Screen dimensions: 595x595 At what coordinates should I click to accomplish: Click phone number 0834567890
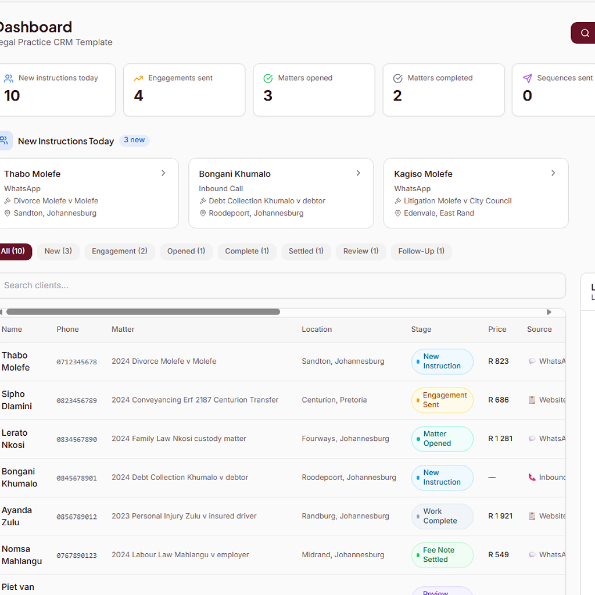click(77, 439)
